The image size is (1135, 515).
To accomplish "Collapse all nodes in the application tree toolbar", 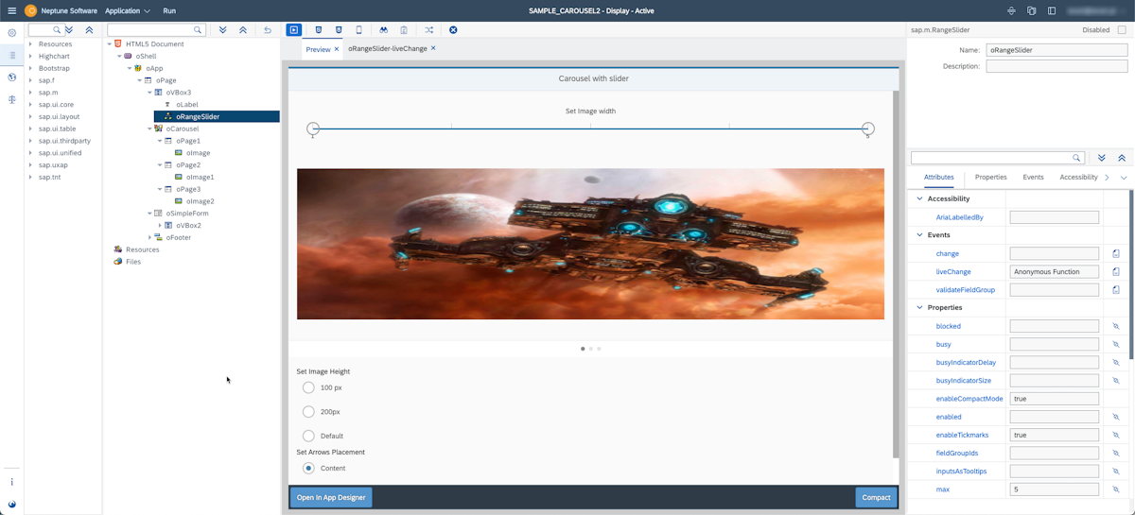I will click(x=243, y=30).
